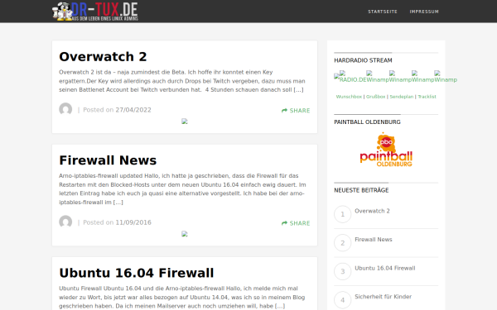
Task: Open the Overwatch 2 post title
Action: coord(103,56)
